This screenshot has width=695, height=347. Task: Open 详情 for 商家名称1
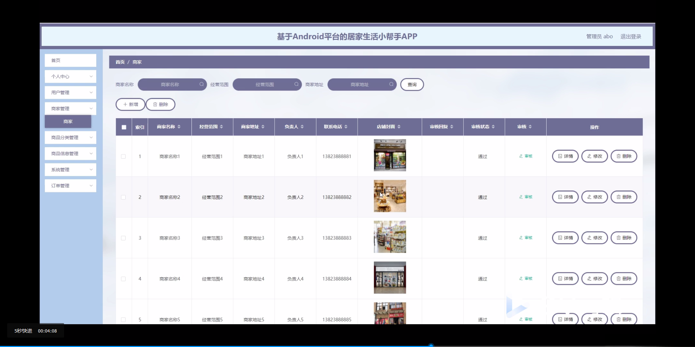coord(565,156)
